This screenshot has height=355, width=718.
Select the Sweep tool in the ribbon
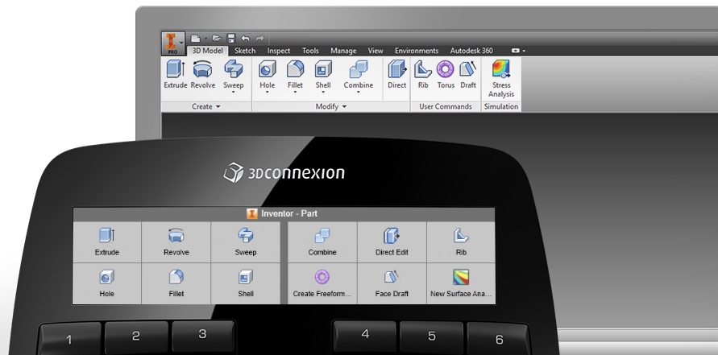tap(233, 73)
